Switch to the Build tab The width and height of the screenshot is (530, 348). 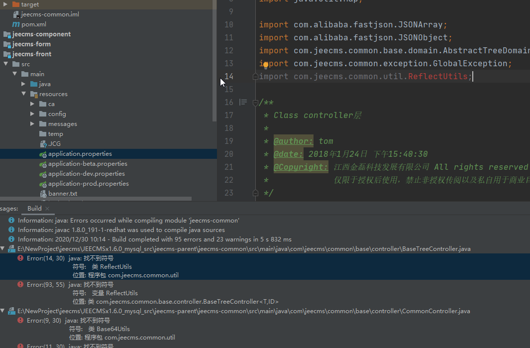pyautogui.click(x=34, y=209)
